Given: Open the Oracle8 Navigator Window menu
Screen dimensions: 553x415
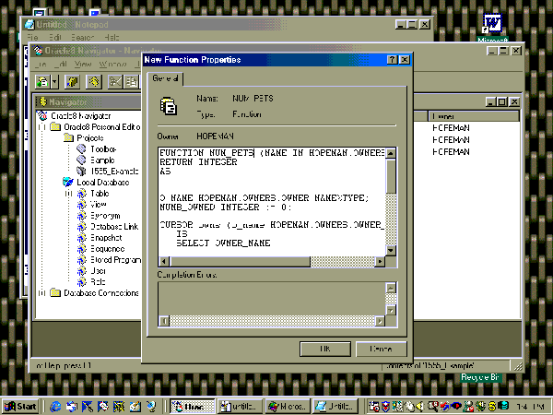Looking at the screenshot, I should 112,64.
